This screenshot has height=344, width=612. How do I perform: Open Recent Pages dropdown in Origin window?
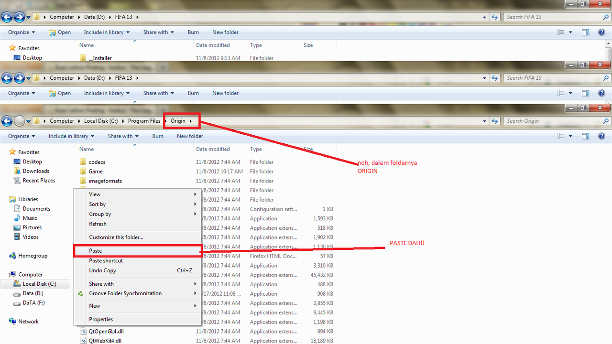[x=29, y=121]
